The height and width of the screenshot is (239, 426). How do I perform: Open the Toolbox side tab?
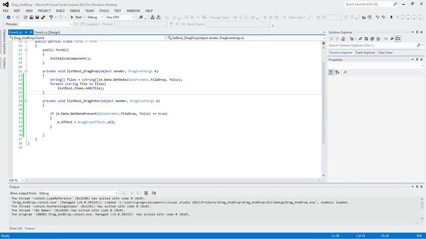pos(4,62)
